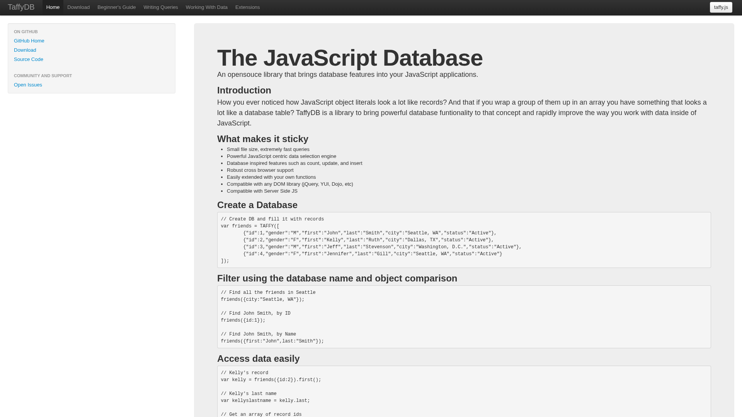
Task: Select the Home tab in navbar
Action: click(53, 7)
